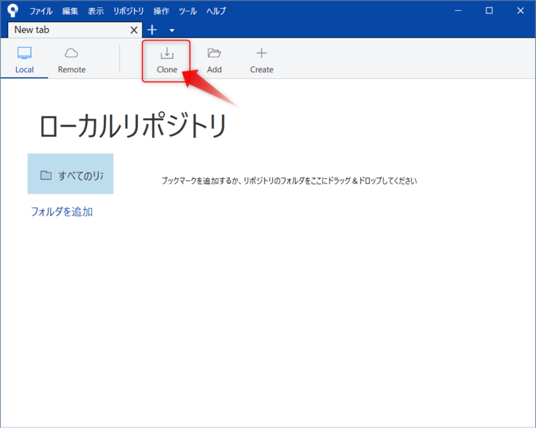Open the ヘルプ menu

pyautogui.click(x=216, y=11)
